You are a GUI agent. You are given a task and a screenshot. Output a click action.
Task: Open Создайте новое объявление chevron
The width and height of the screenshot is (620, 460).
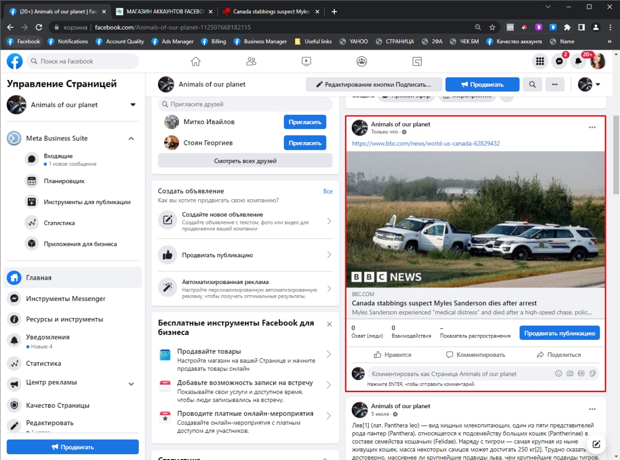pyautogui.click(x=329, y=221)
